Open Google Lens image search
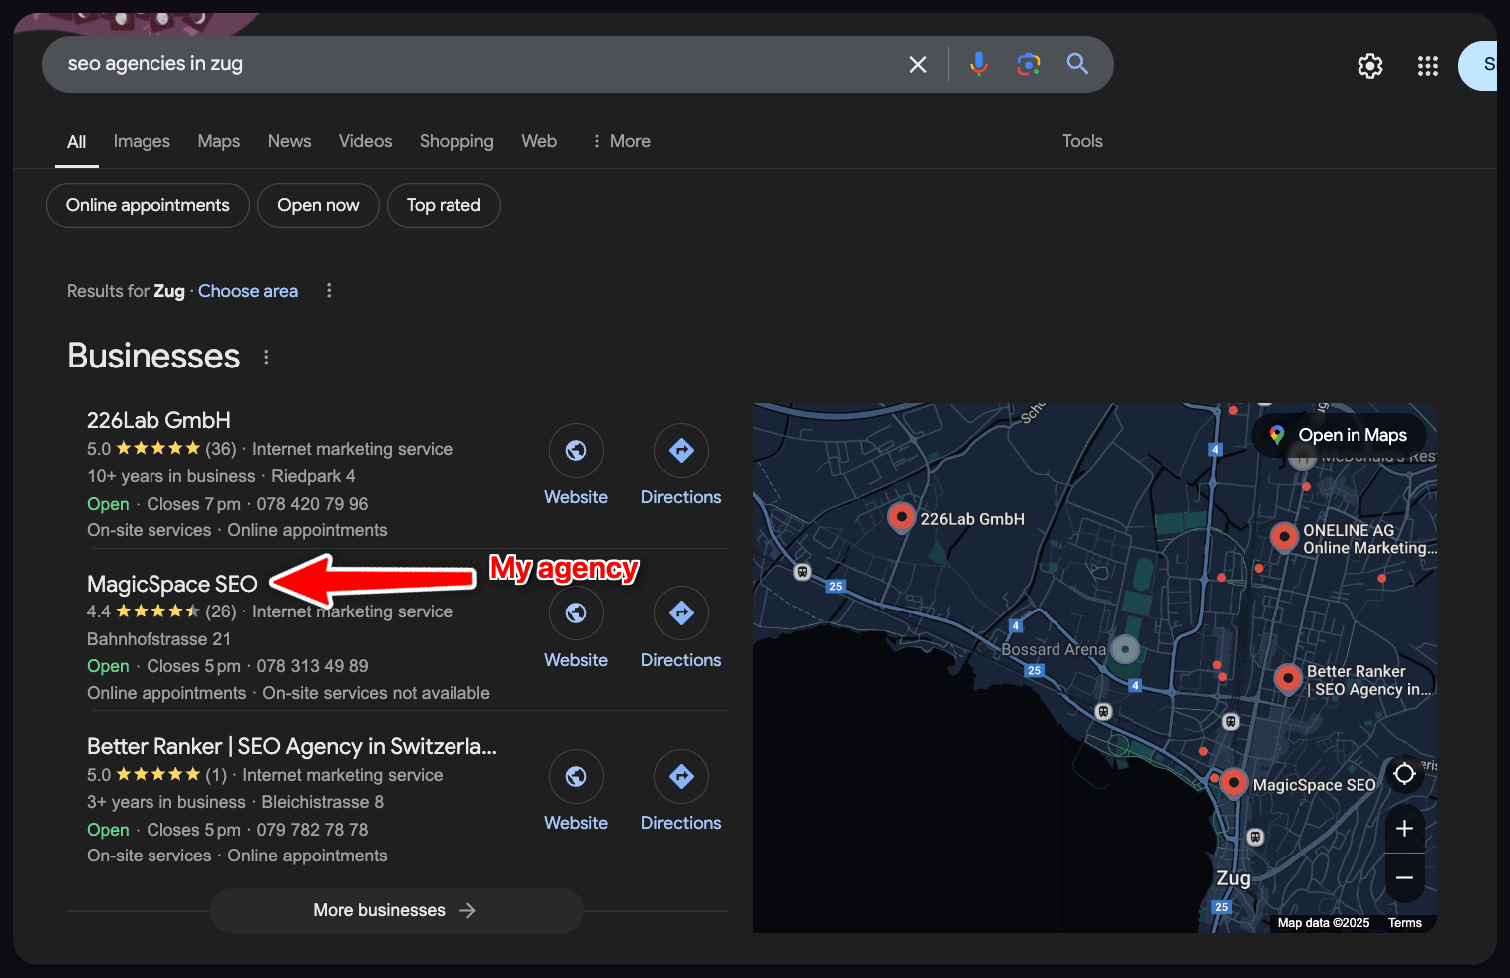Screen dimensions: 1510x978 click(x=1028, y=63)
